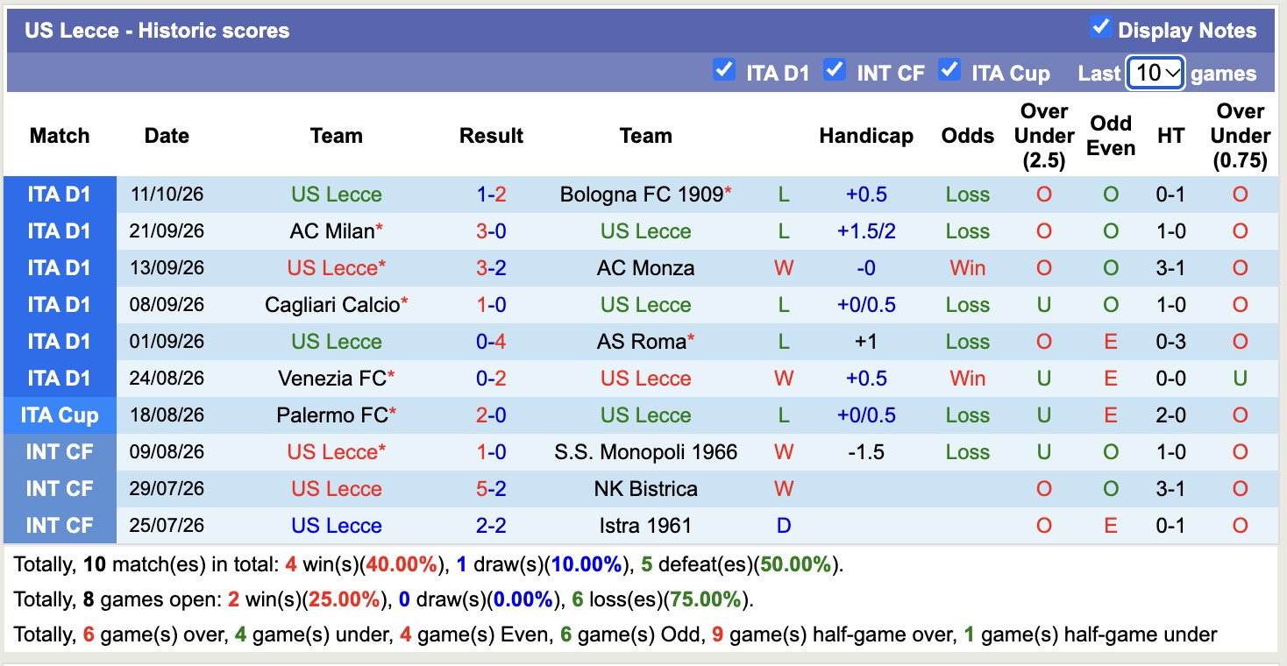This screenshot has width=1287, height=666.
Task: Open Palermo FC team link
Action: pyautogui.click(x=332, y=415)
